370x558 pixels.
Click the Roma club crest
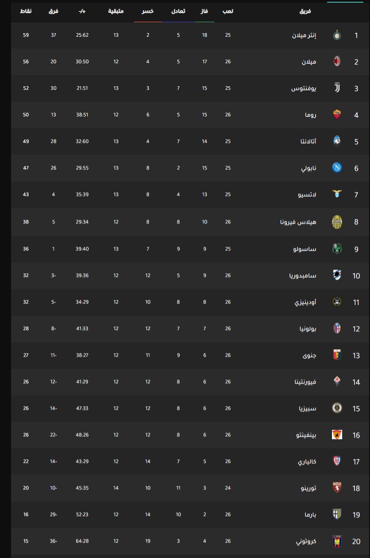tap(337, 115)
